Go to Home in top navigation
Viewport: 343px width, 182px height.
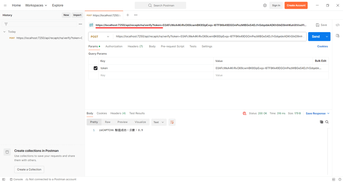click(x=16, y=5)
